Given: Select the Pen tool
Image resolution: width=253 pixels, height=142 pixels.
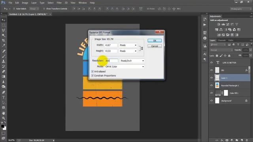Looking at the screenshot, I should tap(4, 92).
